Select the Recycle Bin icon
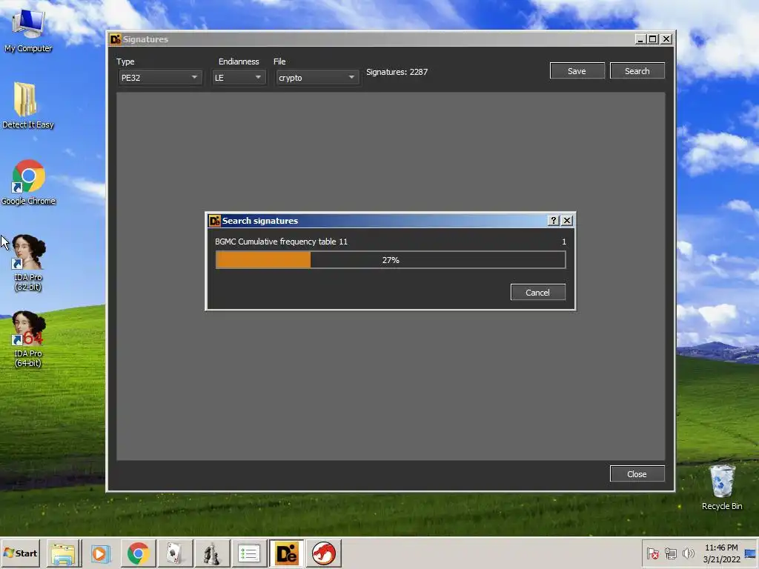The height and width of the screenshot is (569, 759). 722,488
